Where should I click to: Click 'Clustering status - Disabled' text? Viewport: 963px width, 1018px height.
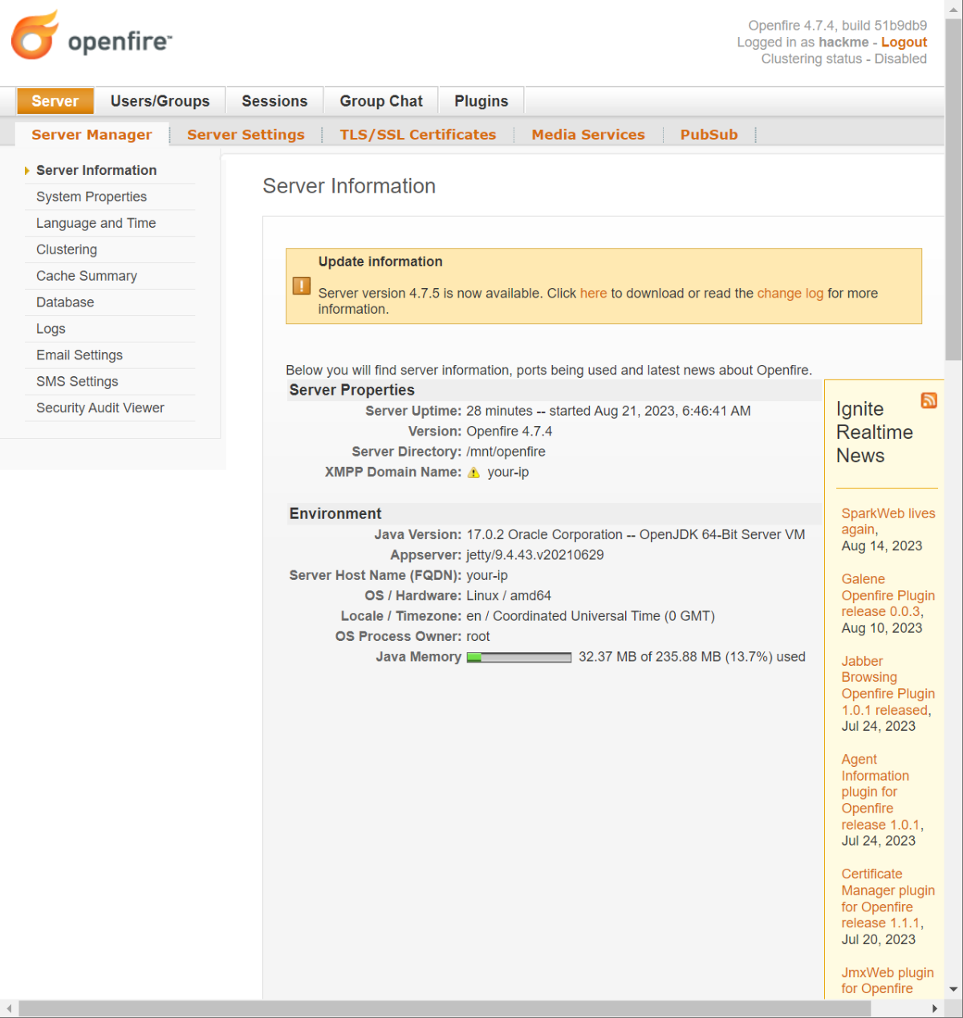click(x=844, y=59)
